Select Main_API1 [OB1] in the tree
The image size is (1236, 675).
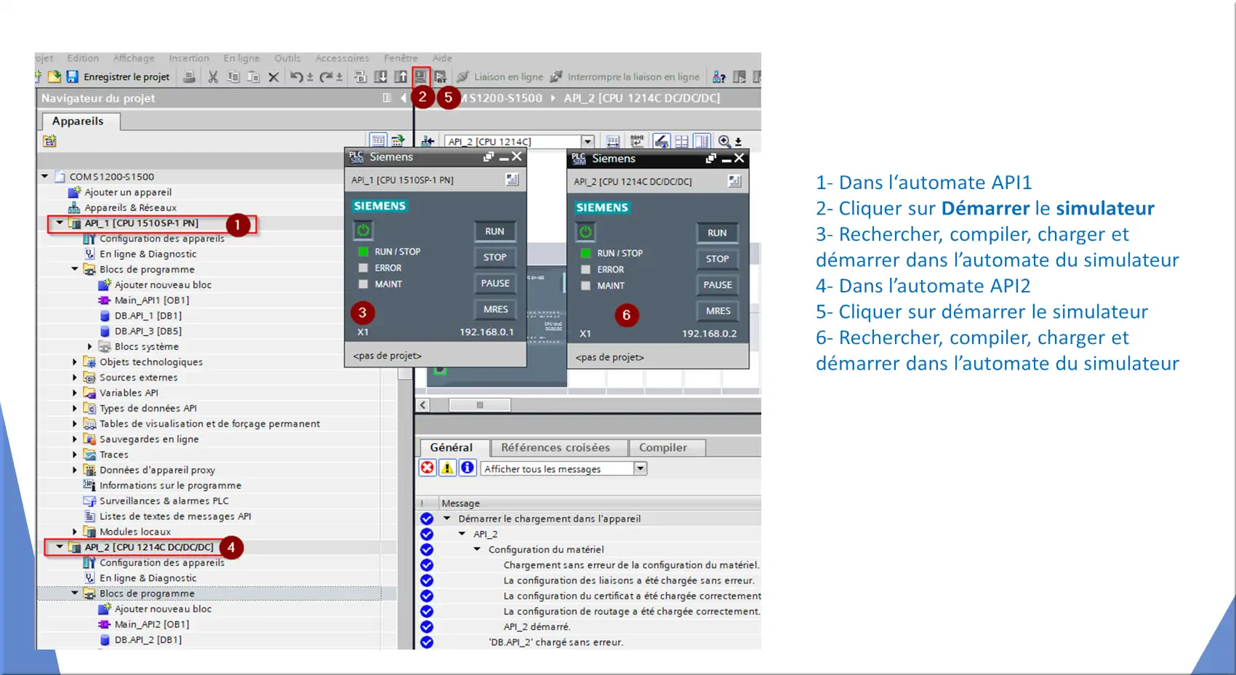click(x=151, y=300)
